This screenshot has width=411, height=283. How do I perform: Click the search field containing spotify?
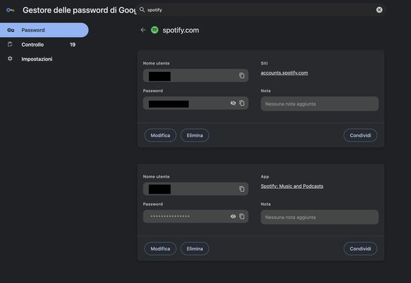(x=261, y=10)
